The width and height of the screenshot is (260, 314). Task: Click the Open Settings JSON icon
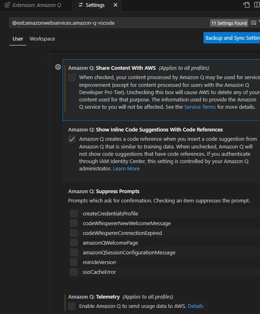pyautogui.click(x=247, y=5)
